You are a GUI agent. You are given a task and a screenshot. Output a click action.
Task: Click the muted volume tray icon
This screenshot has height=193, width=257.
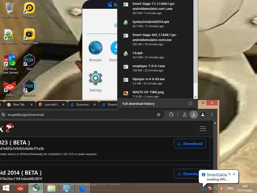tap(222, 188)
